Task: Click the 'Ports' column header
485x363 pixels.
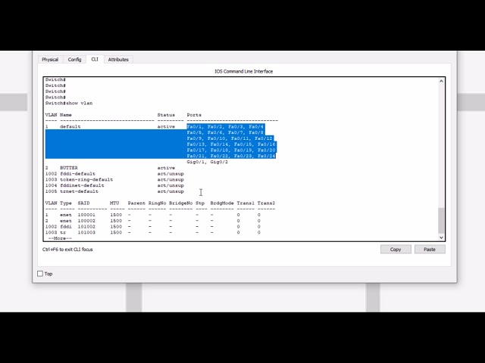Action: [x=194, y=115]
